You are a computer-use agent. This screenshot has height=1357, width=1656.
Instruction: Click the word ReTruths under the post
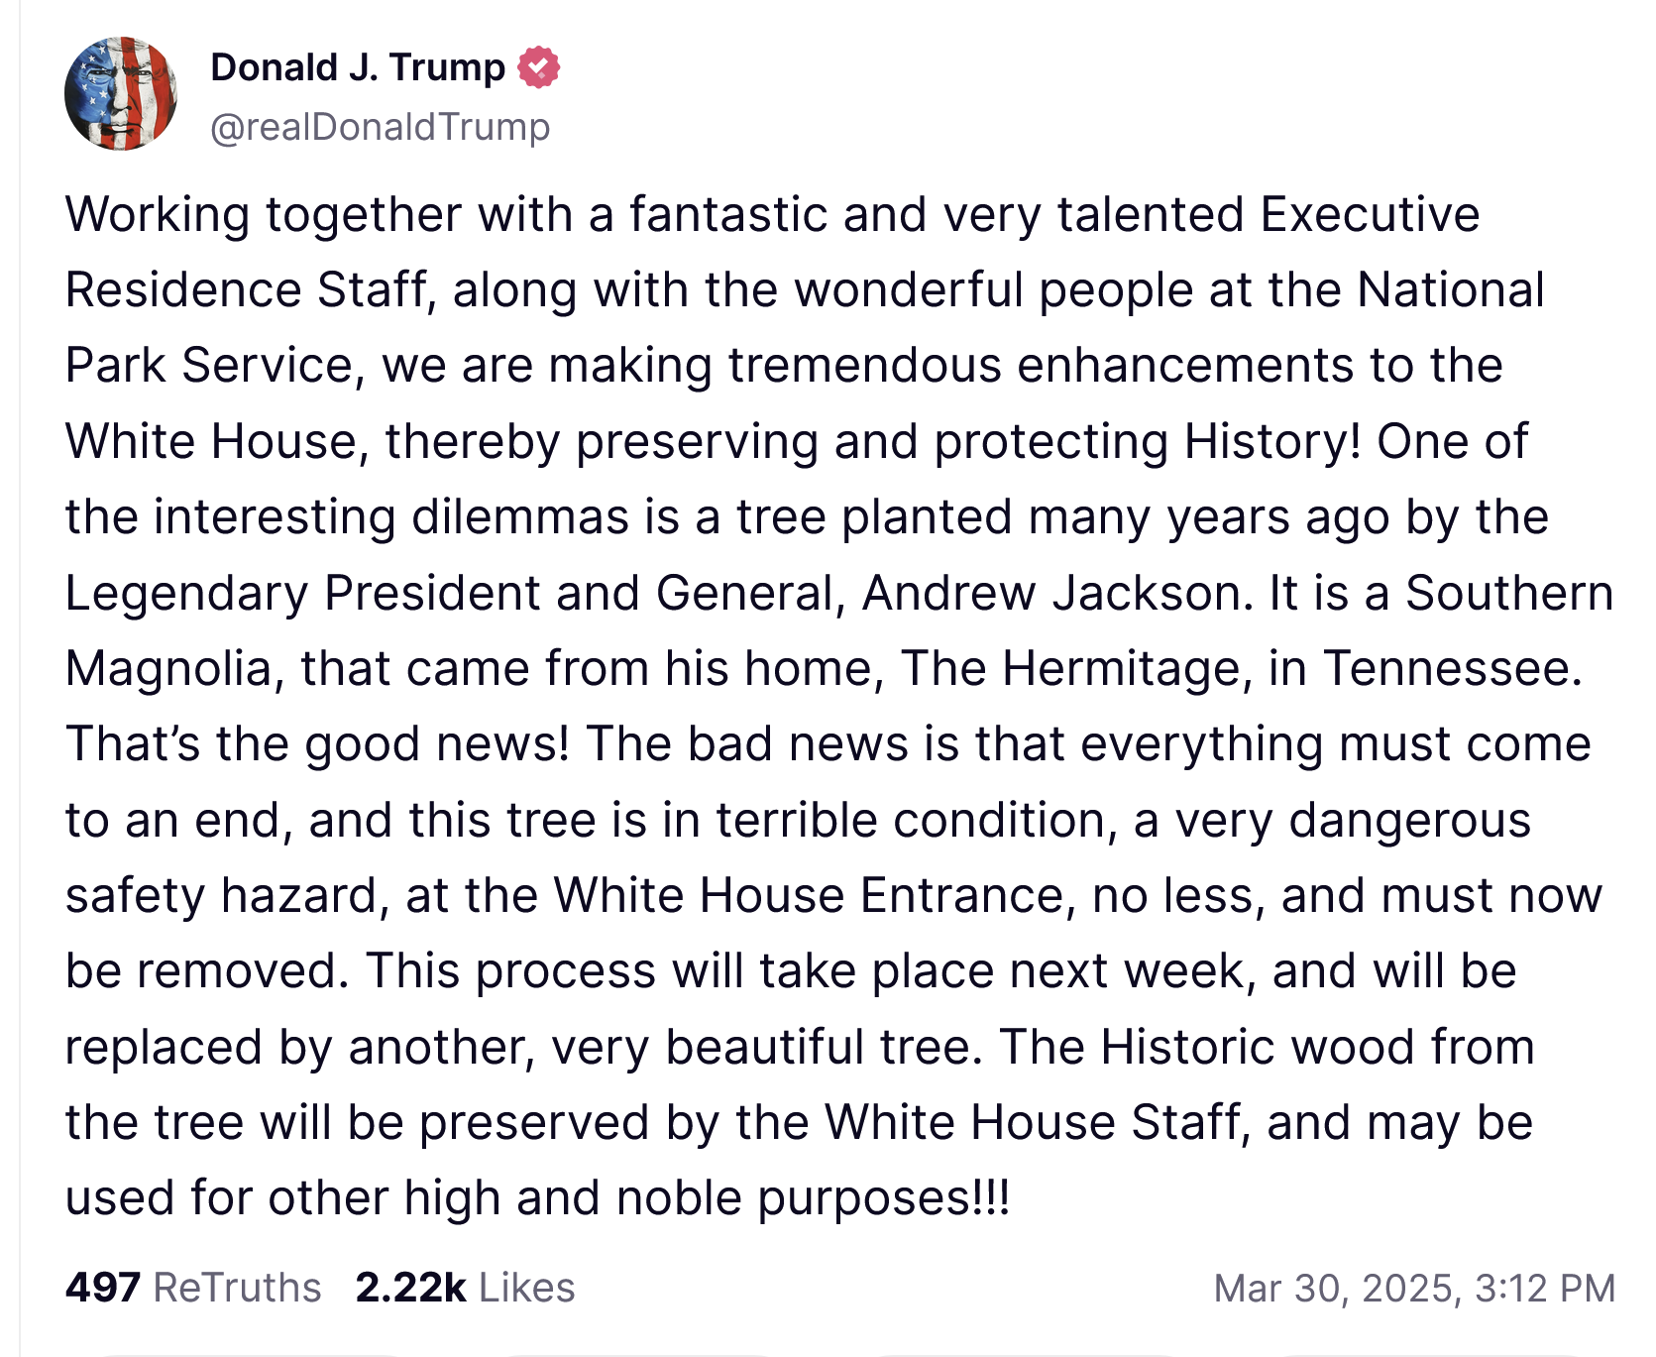click(x=237, y=1288)
